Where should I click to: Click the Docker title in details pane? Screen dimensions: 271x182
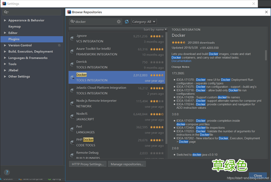click(x=179, y=35)
